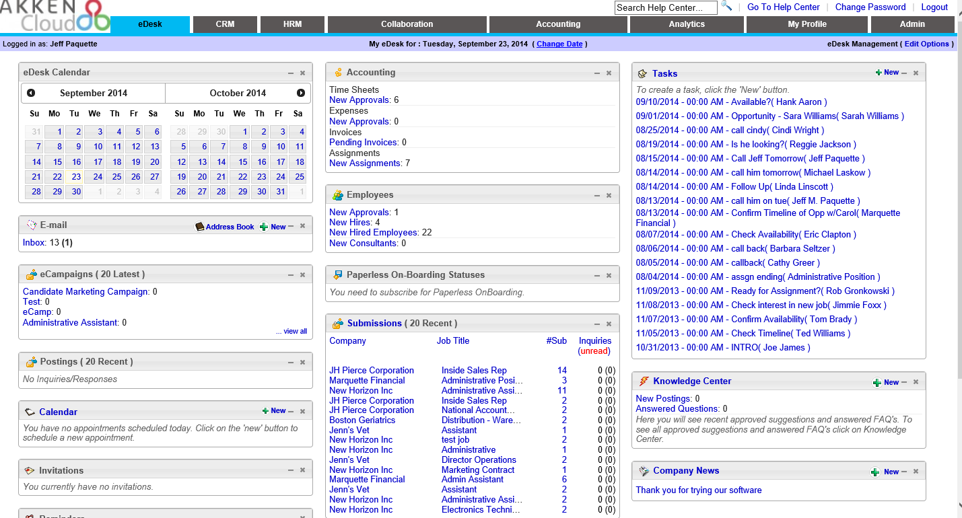
Task: Add new Knowledge Center entry with New
Action: (x=886, y=382)
